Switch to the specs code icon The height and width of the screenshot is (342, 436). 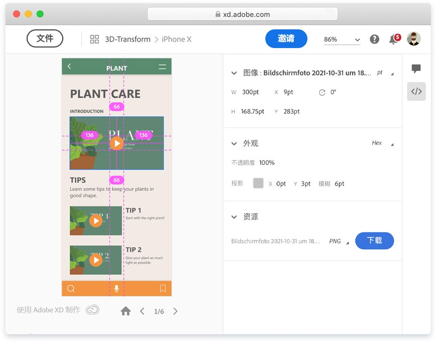click(416, 91)
